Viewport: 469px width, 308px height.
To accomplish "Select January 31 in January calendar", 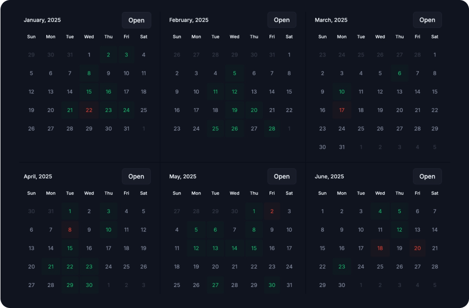I will pos(126,129).
